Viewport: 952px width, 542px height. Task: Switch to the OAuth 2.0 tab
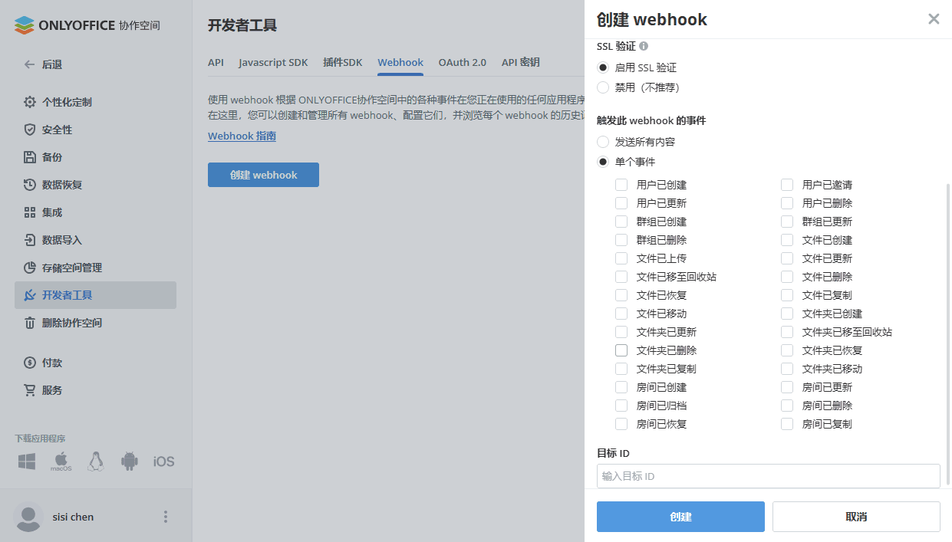pyautogui.click(x=463, y=63)
